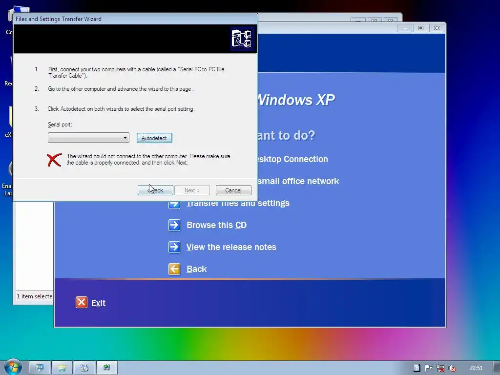
Task: Open the Windows Start orb
Action: (13, 367)
